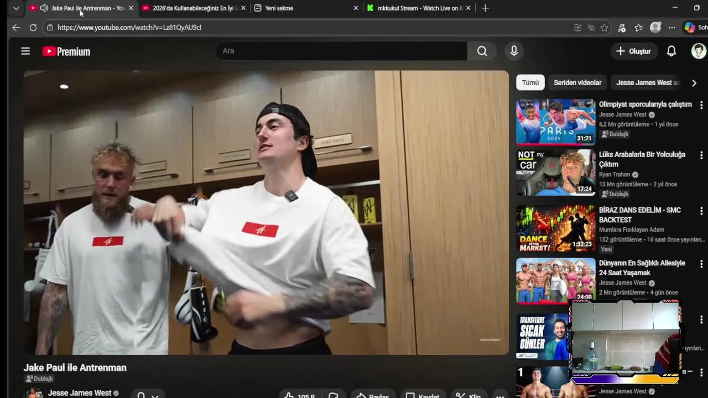Viewport: 708px width, 398px height.
Task: Click Lüks Arabalarla Bir Yolculuğa Çıktım title
Action: coord(642,159)
